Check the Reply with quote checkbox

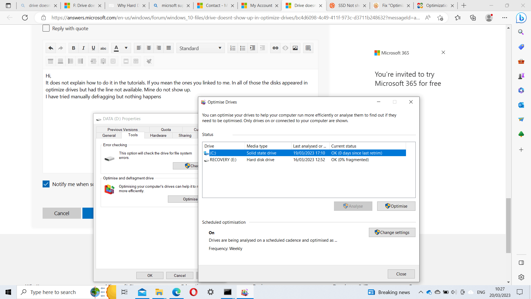(46, 28)
